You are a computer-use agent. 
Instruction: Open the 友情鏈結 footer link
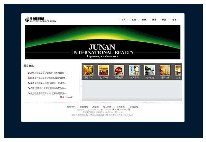pos(84,107)
